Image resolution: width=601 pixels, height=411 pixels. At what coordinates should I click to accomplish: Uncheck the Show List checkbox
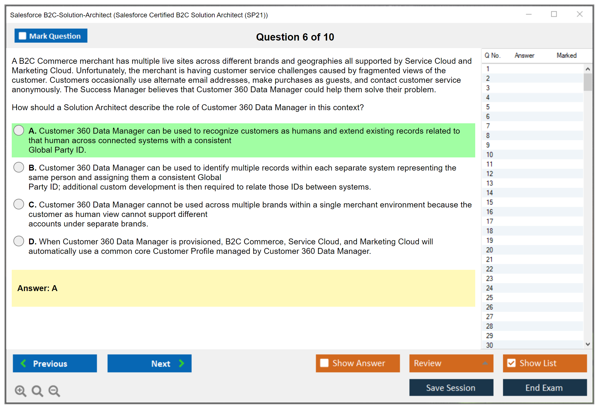pos(511,363)
